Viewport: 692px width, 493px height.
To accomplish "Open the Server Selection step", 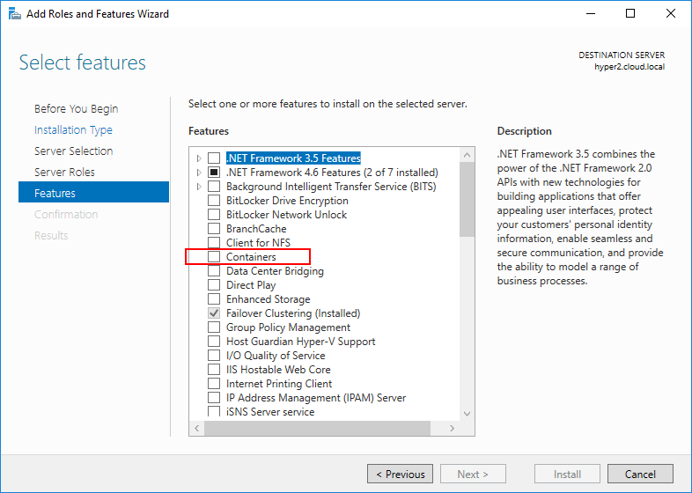I will (73, 151).
